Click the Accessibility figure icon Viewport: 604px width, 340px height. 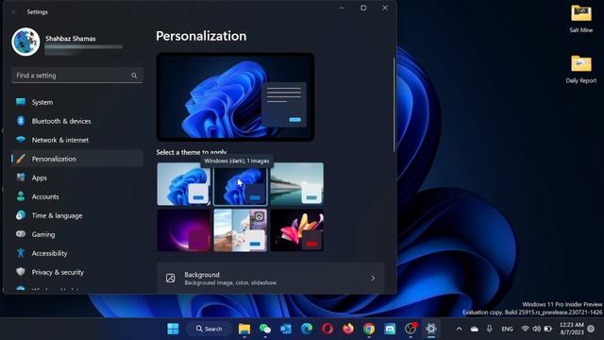pyautogui.click(x=21, y=253)
